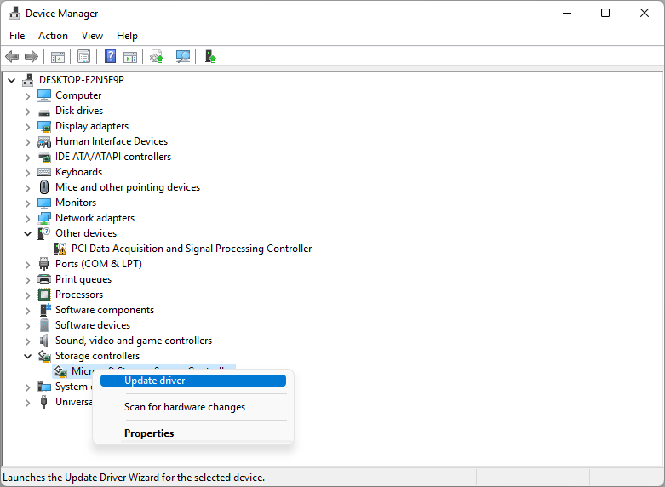Click the Keyboards category icon
665x487 pixels.
click(x=44, y=172)
